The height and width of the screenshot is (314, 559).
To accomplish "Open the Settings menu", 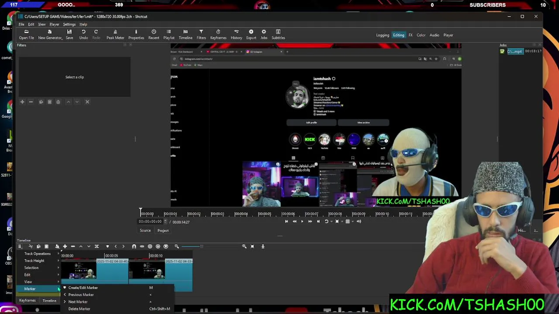I will pyautogui.click(x=69, y=24).
